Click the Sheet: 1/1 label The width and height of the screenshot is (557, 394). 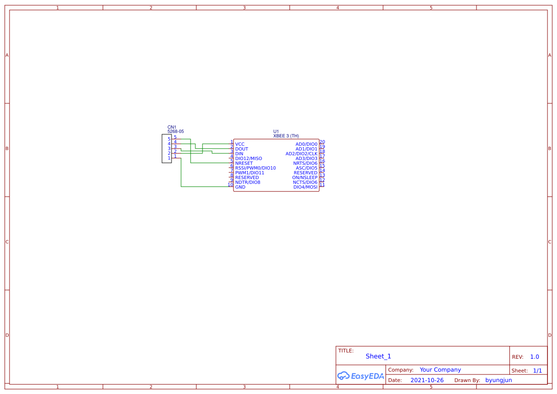pos(529,370)
